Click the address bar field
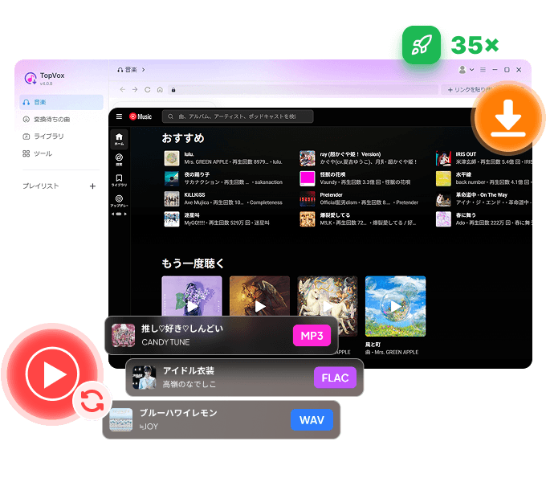Image resolution: width=546 pixels, height=482 pixels. pos(303,89)
